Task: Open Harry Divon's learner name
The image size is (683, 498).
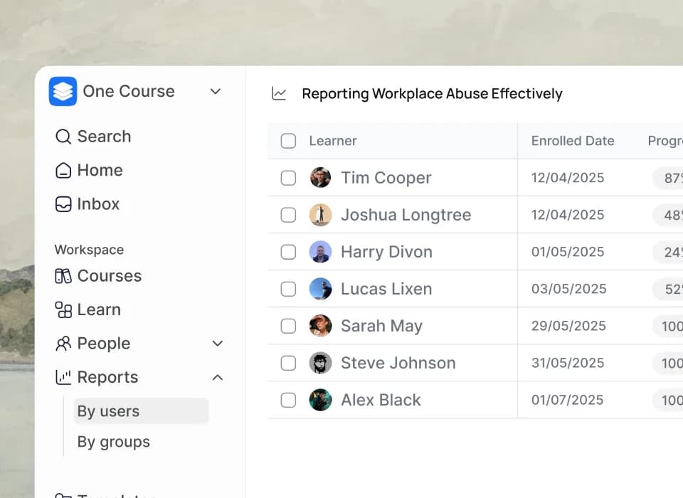Action: (386, 252)
